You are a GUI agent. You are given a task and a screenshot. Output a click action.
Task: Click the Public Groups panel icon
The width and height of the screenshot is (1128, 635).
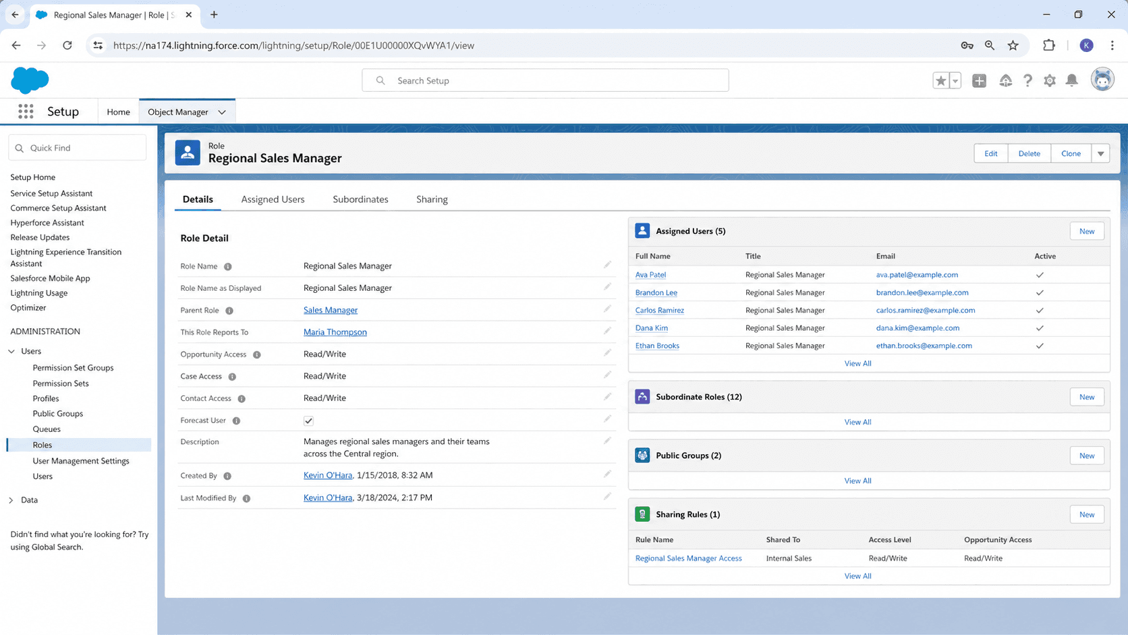642,455
